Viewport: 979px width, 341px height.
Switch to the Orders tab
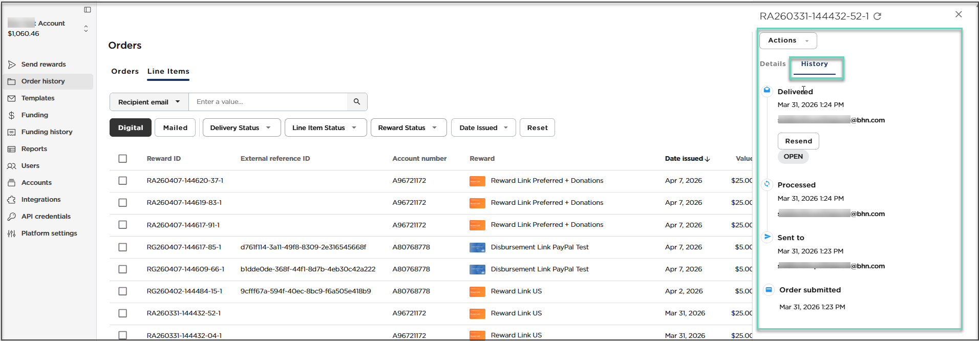coord(125,71)
